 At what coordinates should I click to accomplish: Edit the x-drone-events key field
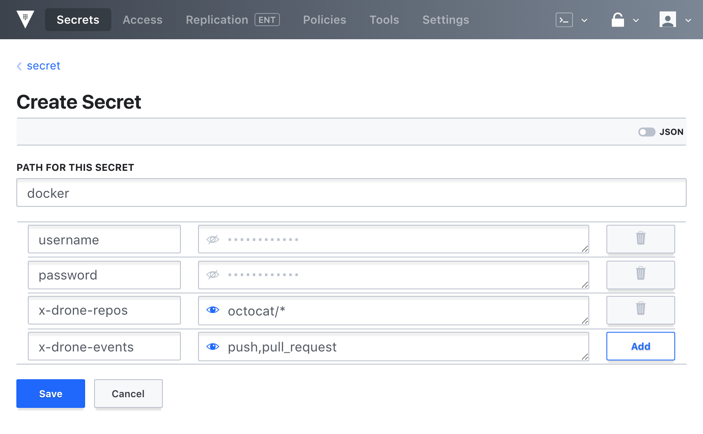[104, 346]
